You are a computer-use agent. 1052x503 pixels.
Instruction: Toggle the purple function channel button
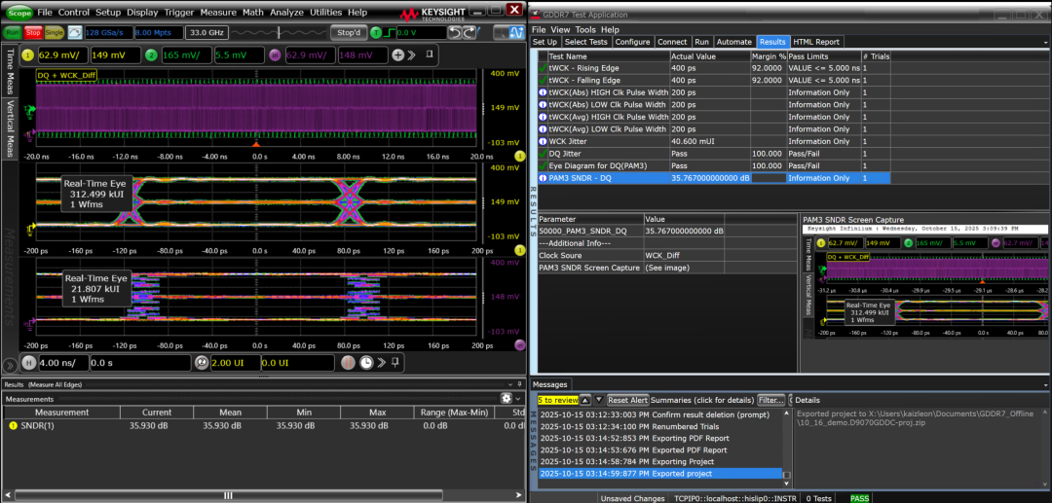276,54
